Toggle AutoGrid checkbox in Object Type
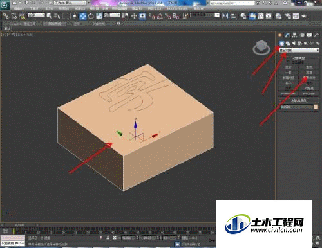322x248 pixels. click(x=288, y=62)
